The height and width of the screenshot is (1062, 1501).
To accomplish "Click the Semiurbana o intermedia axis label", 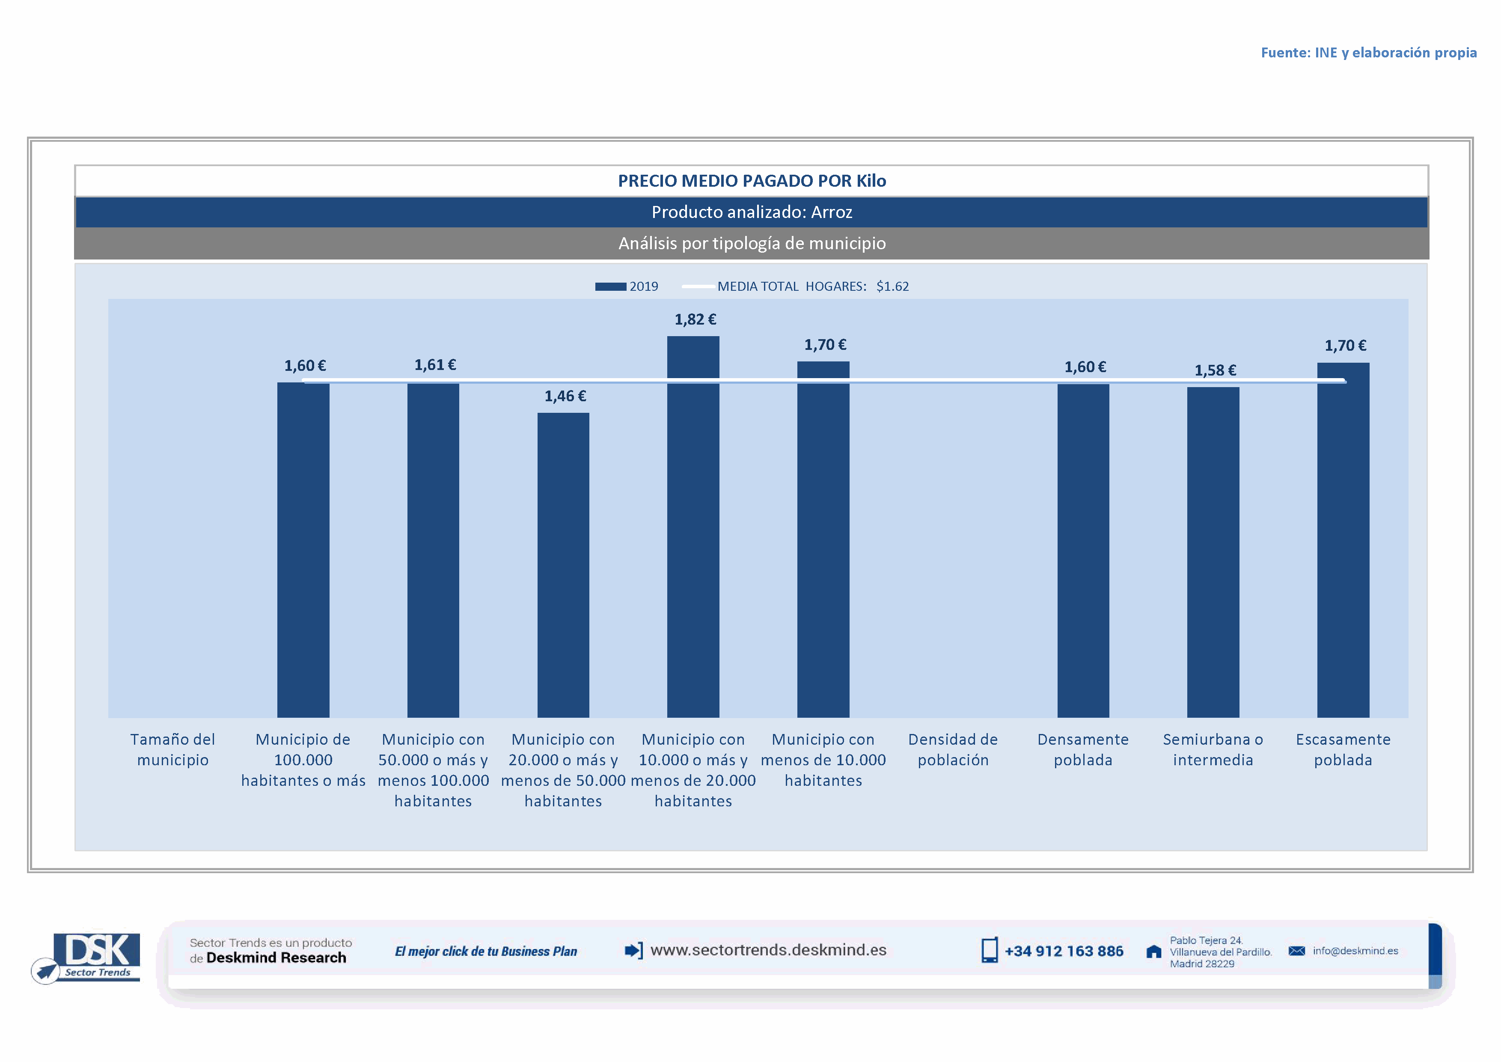I will (1213, 749).
